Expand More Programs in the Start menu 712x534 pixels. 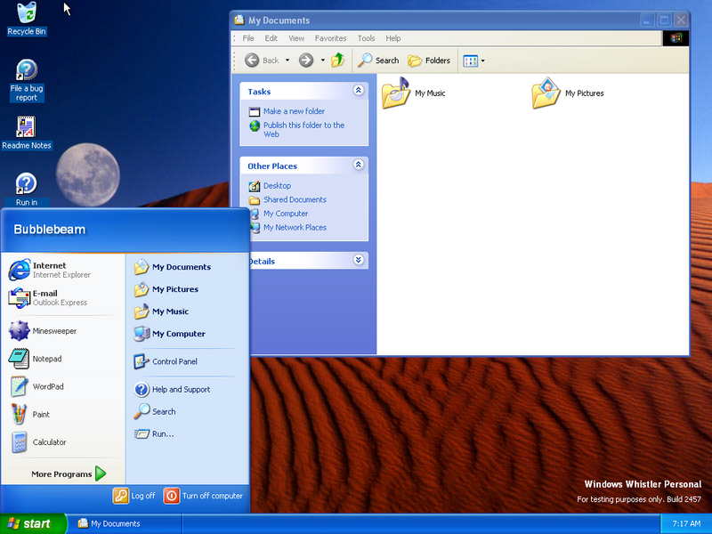[69, 474]
